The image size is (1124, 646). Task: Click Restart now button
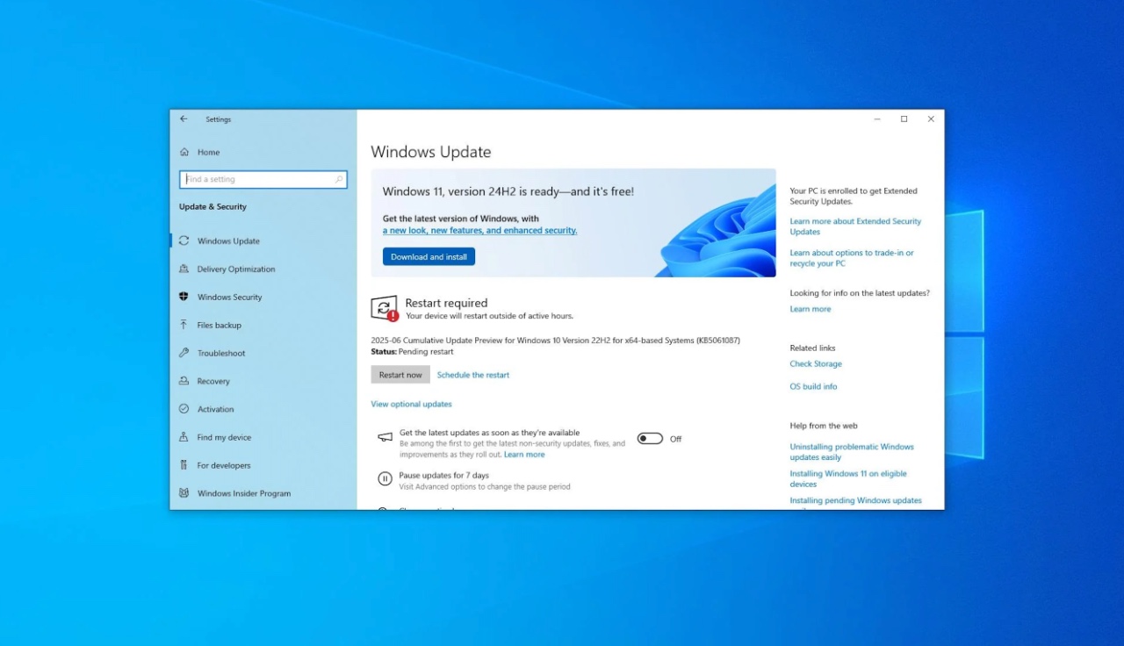coord(400,375)
